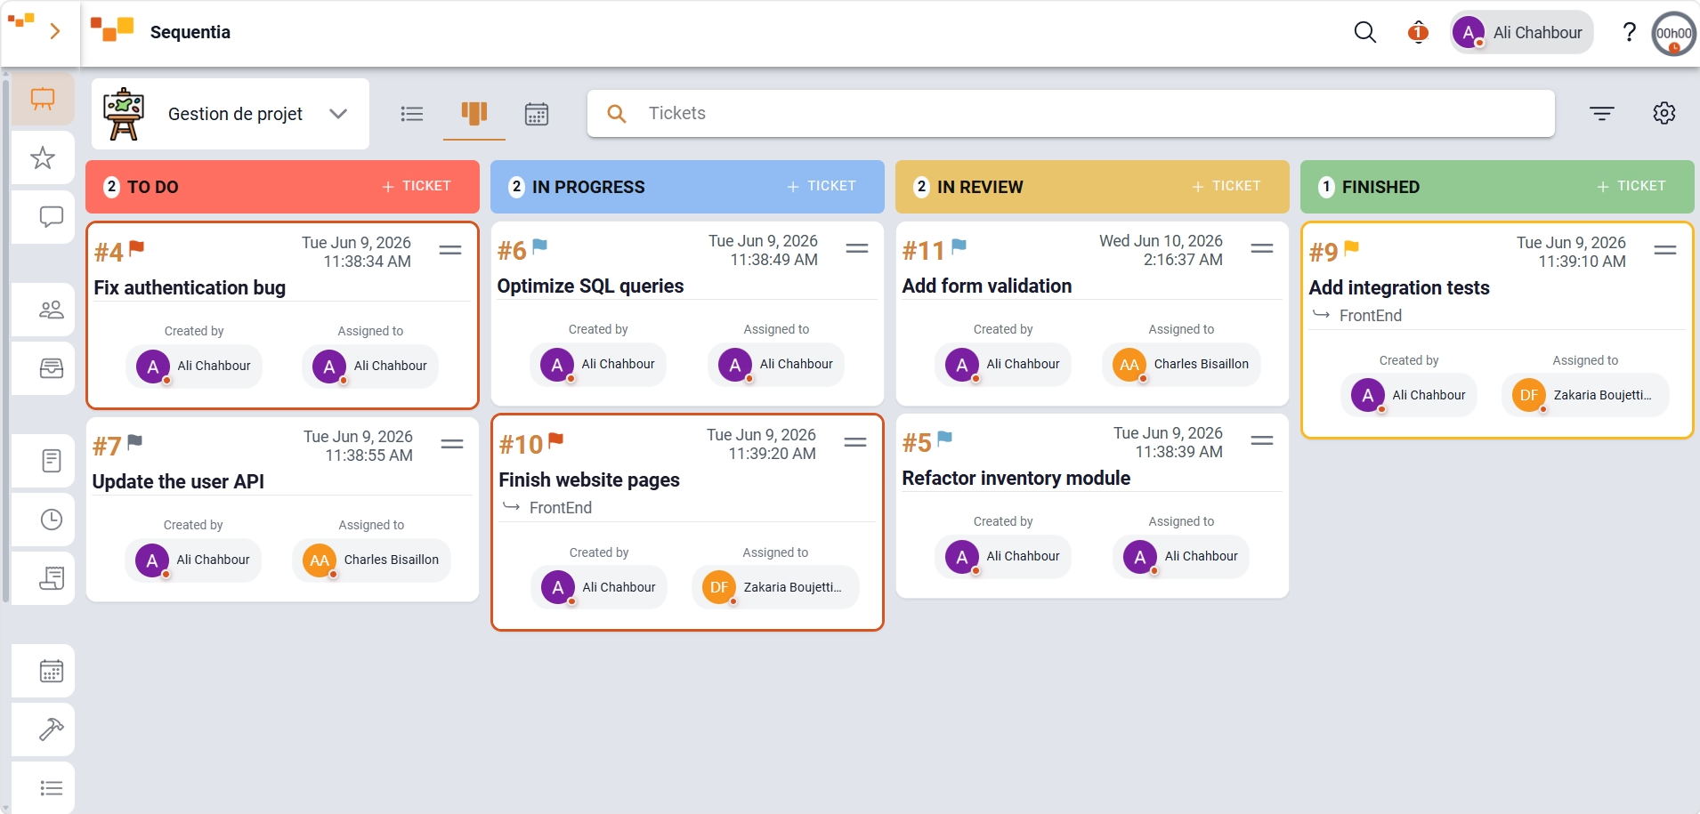Open the list icon at sidebar bottom
The image size is (1700, 814).
(x=51, y=788)
